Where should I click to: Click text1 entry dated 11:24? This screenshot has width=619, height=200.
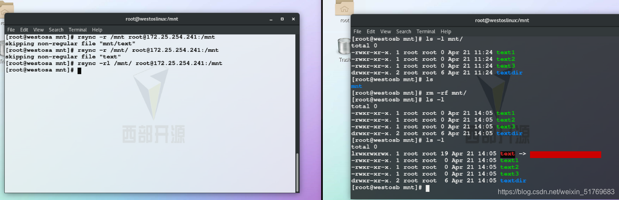pos(506,52)
